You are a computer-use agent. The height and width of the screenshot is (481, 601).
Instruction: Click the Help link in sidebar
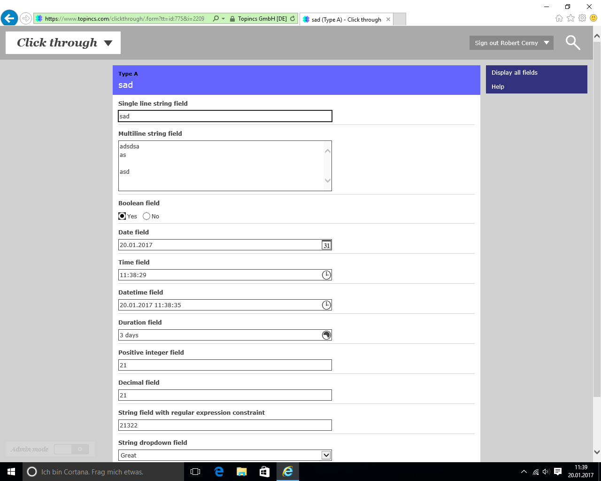point(498,86)
